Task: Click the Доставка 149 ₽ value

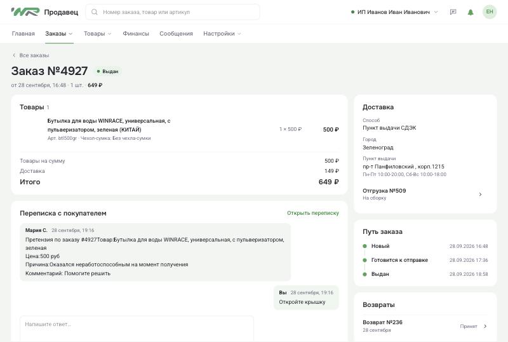Action: [x=331, y=170]
